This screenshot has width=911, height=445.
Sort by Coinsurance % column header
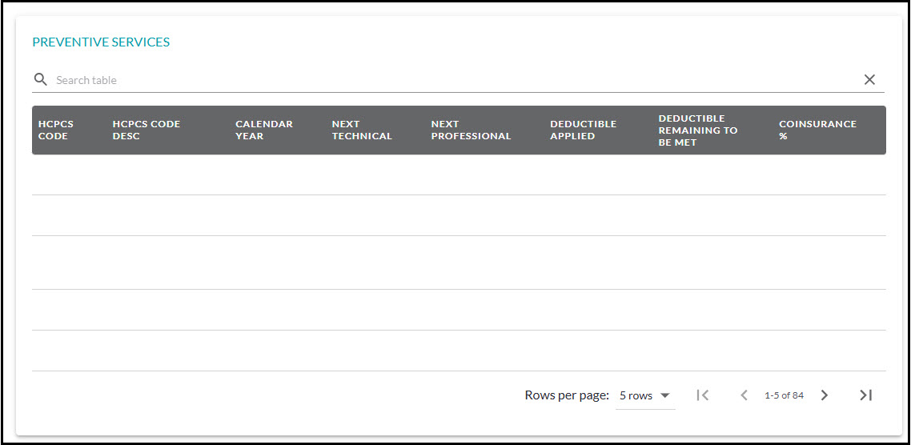[x=817, y=130]
